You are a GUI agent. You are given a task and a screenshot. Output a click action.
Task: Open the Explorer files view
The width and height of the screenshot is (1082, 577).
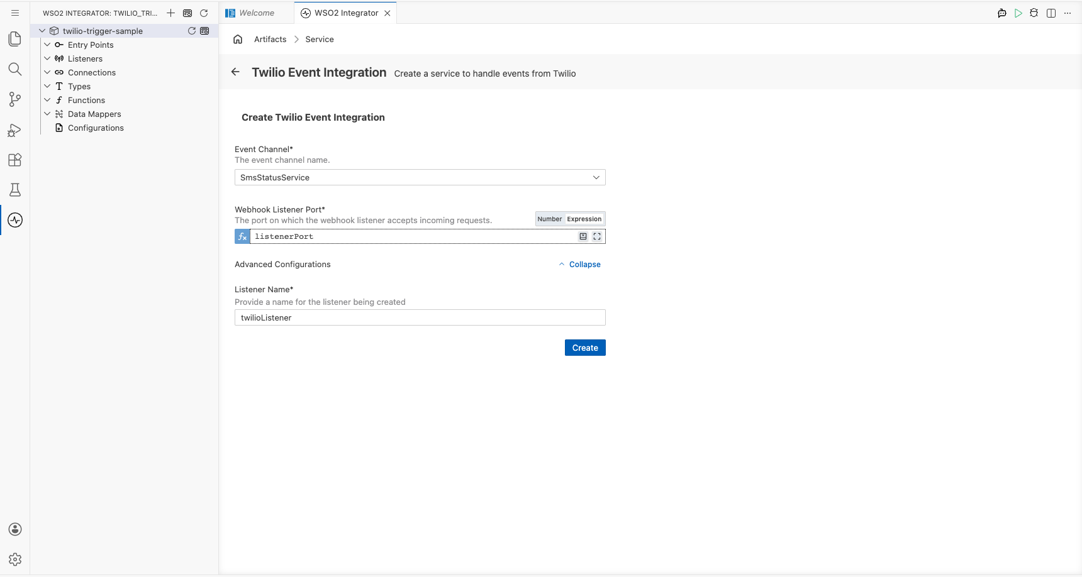click(15, 39)
